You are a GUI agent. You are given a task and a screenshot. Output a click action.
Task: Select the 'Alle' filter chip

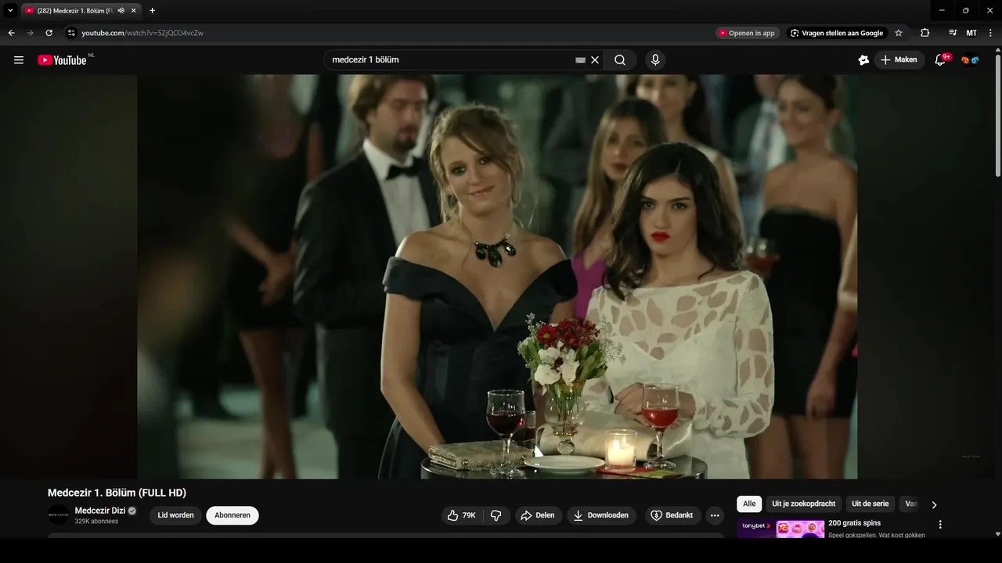coord(749,504)
